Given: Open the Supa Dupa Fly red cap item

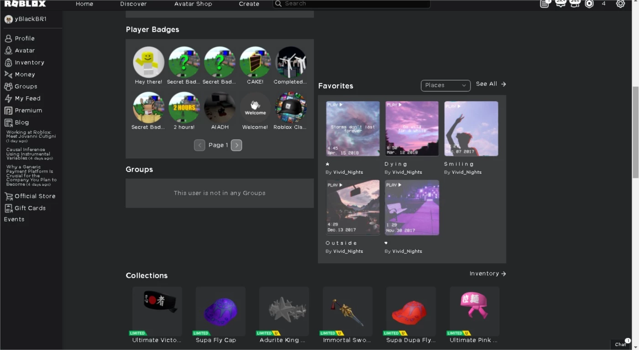Looking at the screenshot, I should (411, 311).
